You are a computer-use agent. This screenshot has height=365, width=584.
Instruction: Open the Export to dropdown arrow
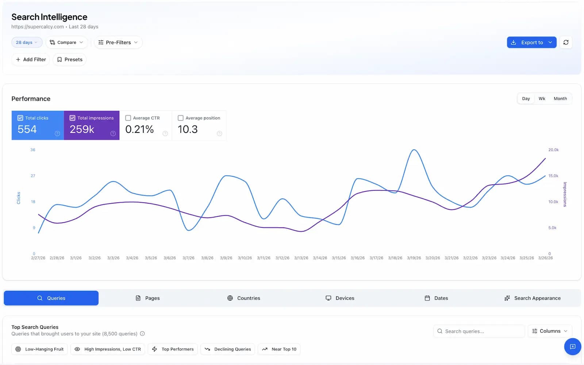[x=550, y=42]
